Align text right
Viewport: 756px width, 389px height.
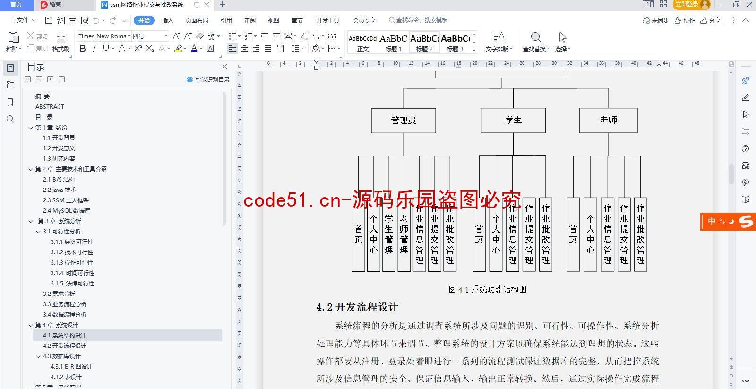tap(256, 48)
